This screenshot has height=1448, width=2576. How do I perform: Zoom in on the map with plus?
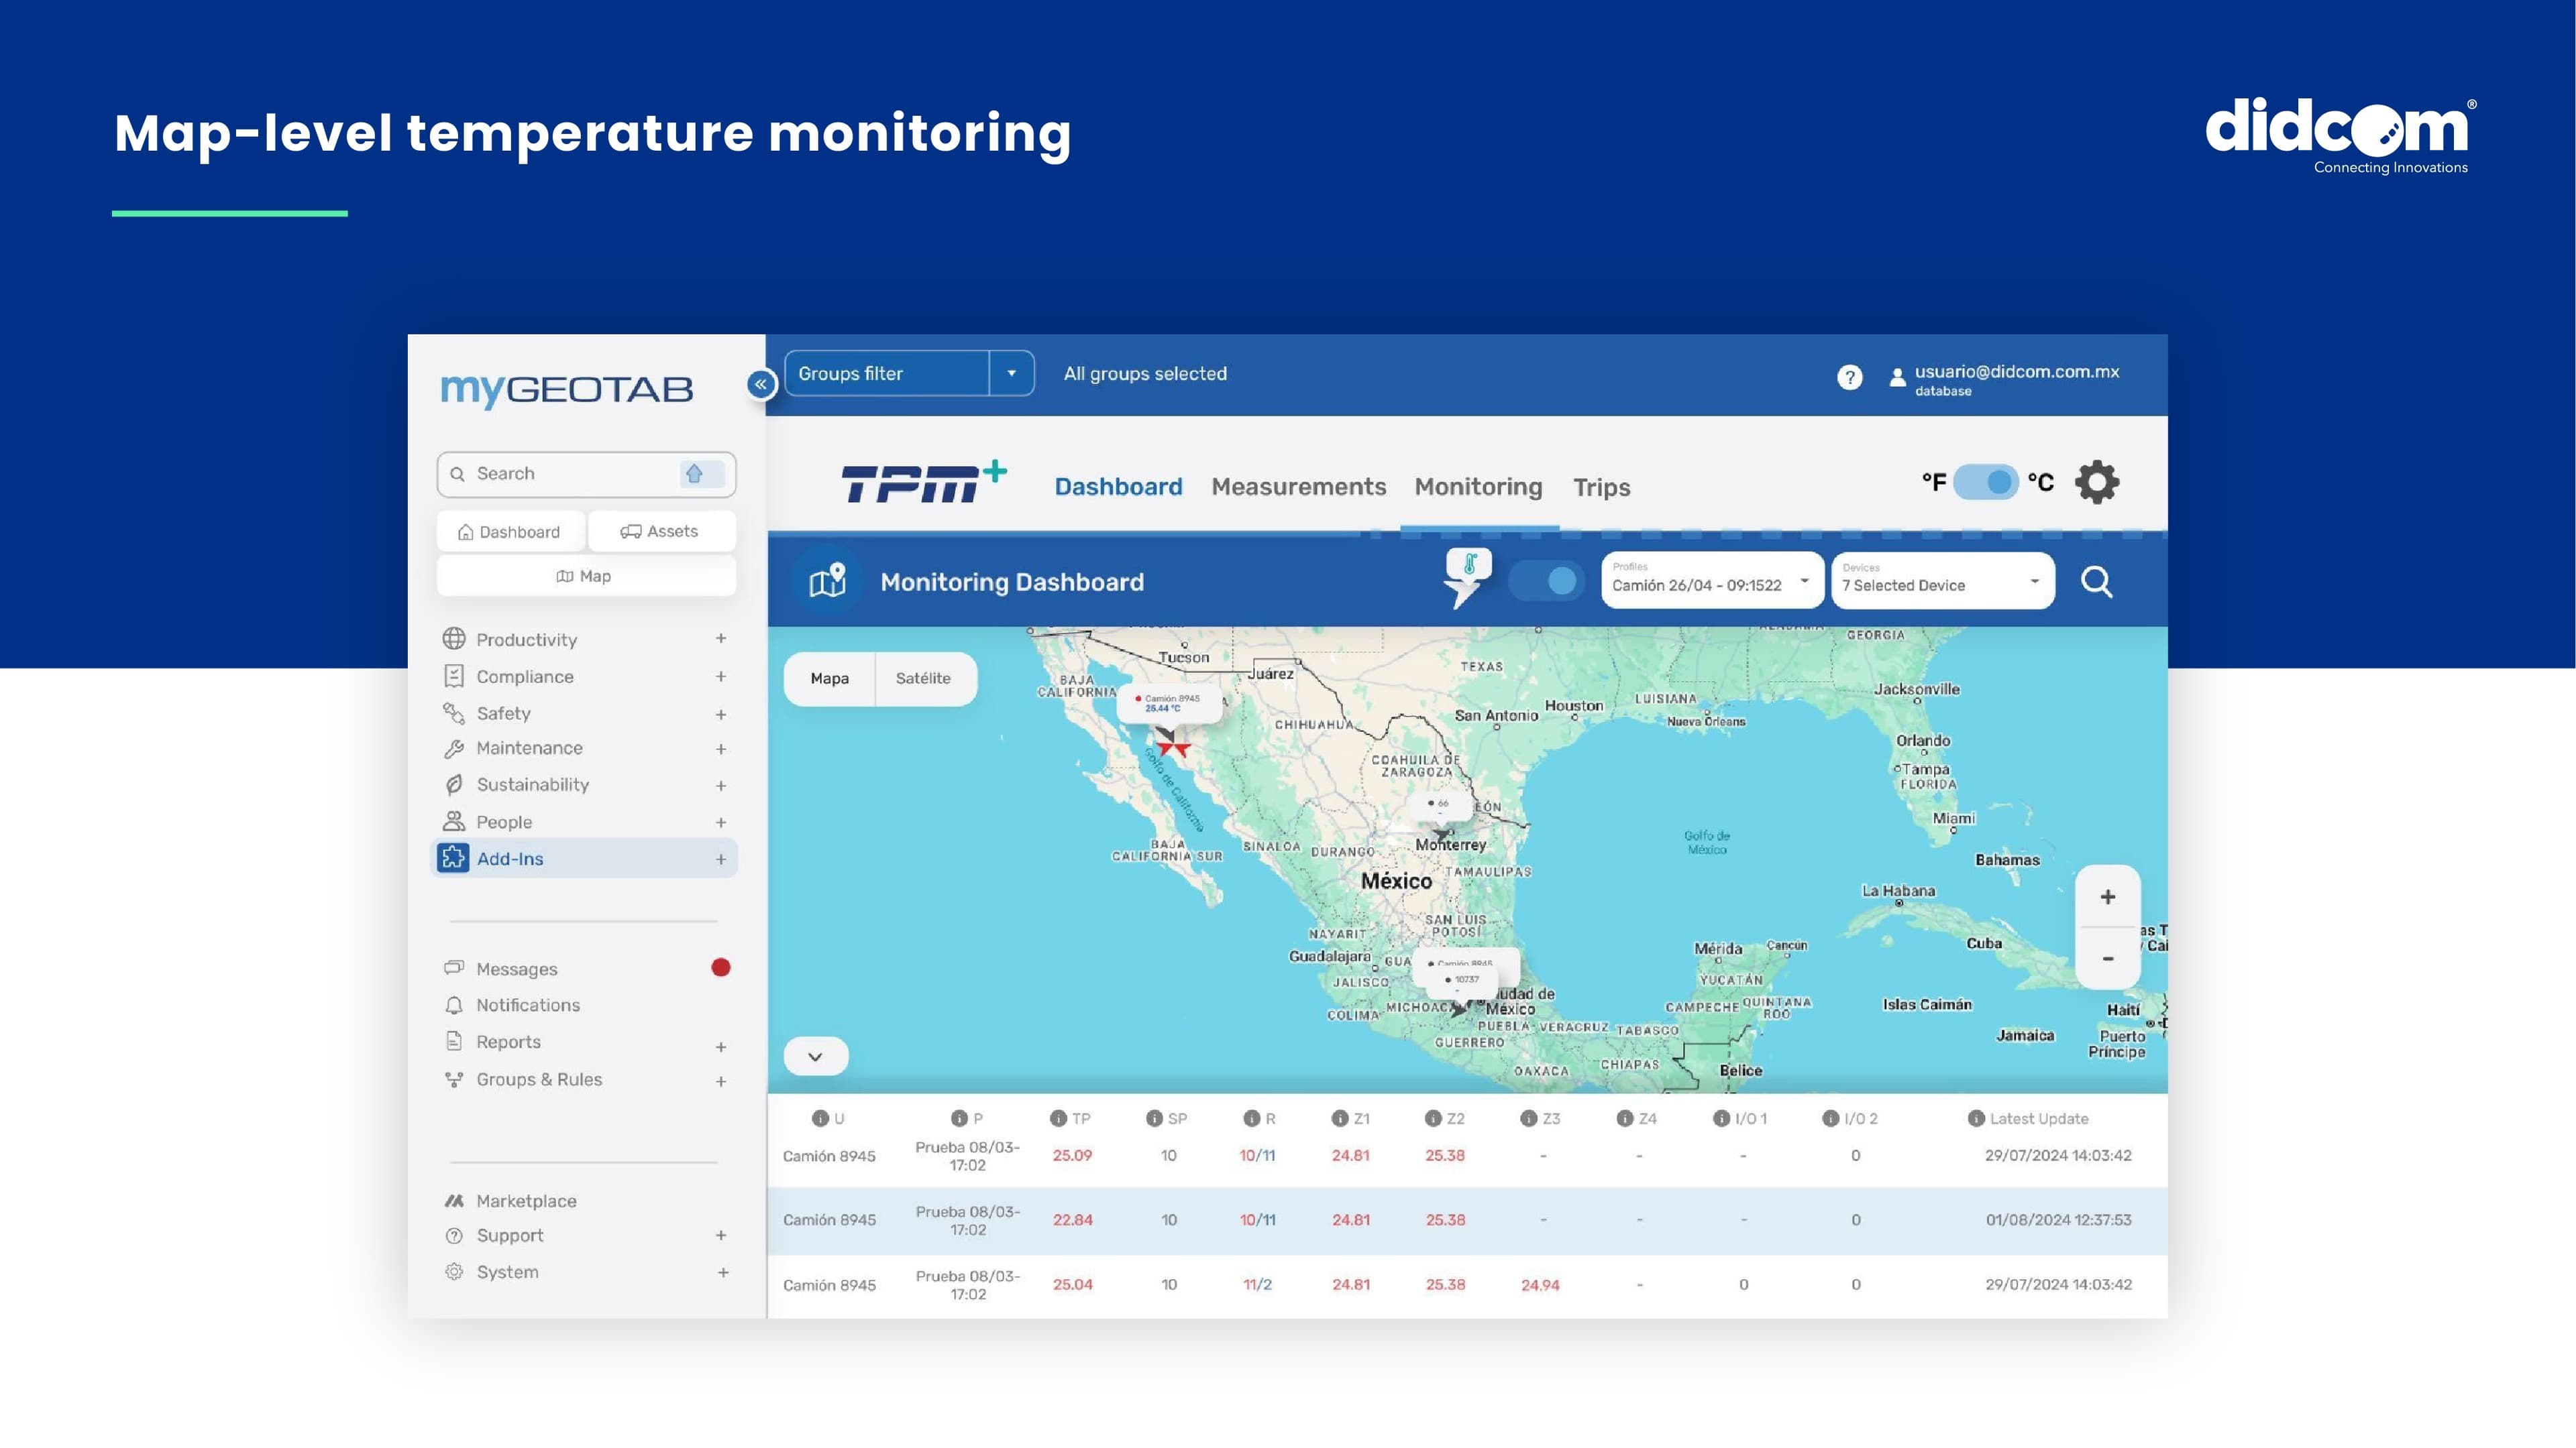click(x=2107, y=896)
